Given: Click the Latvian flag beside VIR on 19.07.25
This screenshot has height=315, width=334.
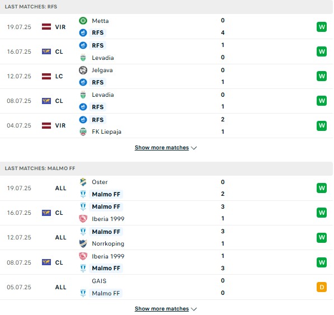Looking at the screenshot, I should click(x=46, y=27).
